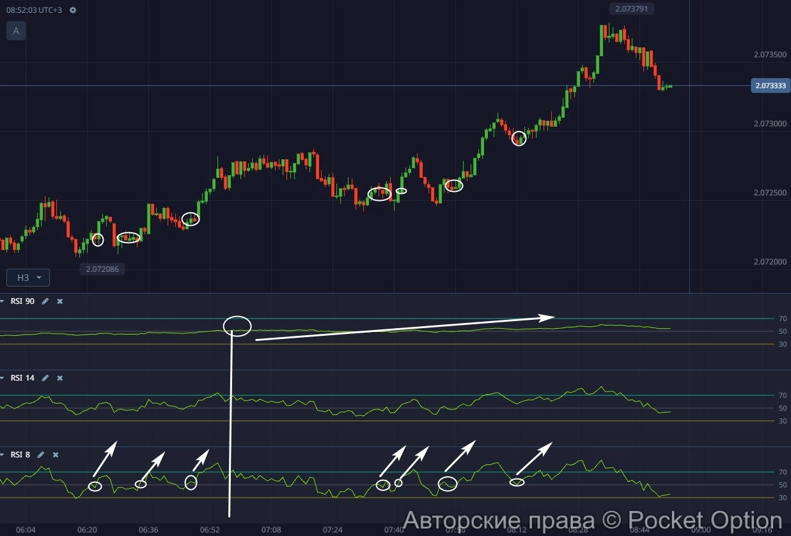Click the 2.072086 low price label
Viewport: 791px width, 536px height.
(x=102, y=269)
